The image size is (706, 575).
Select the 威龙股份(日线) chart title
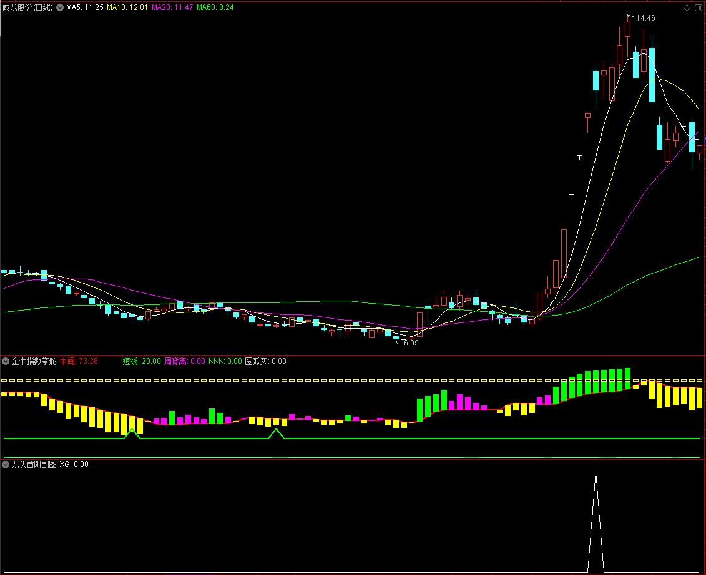coord(27,7)
